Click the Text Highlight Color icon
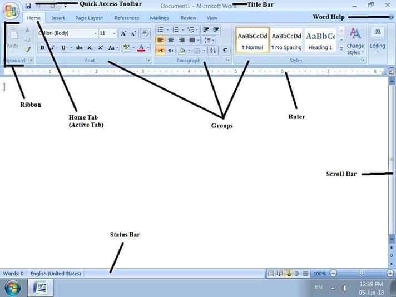Viewport: 396px width, 297px height. (x=126, y=48)
